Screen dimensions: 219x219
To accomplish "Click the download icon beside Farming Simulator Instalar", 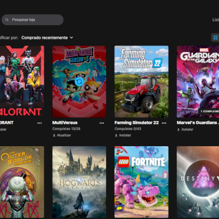I will [116, 135].
